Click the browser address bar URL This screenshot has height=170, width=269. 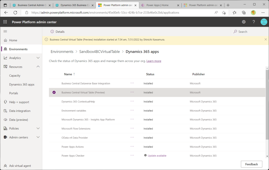tap(105, 13)
